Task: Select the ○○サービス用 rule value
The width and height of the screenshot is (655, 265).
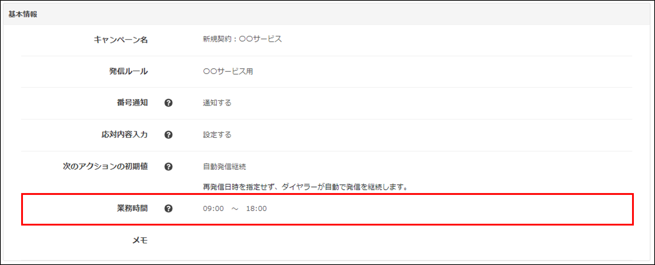Action: coord(228,71)
